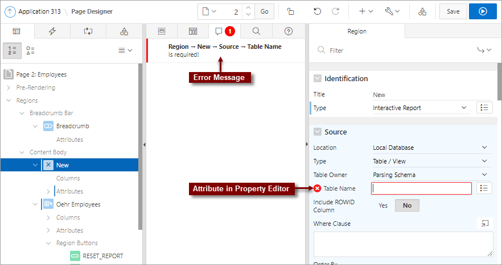Run the page with play button

(x=483, y=11)
